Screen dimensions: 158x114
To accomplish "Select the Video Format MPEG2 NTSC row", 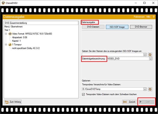I will (32, 34).
